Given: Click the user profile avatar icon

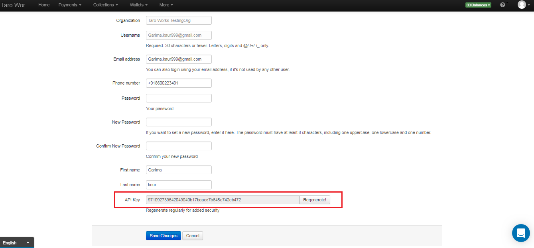Looking at the screenshot, I should pyautogui.click(x=522, y=5).
